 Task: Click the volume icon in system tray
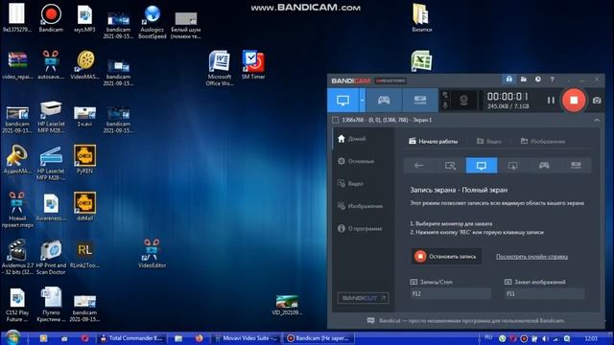pos(545,338)
